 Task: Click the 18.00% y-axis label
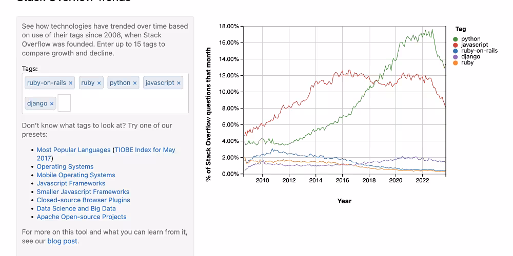pos(229,27)
